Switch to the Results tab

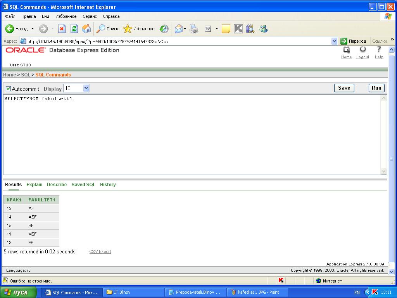[14, 184]
